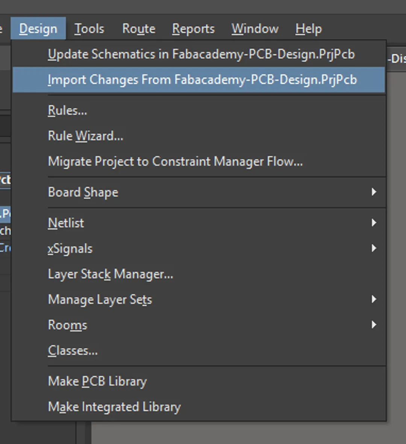Open the Window menu
Image resolution: width=406 pixels, height=444 pixels.
click(x=255, y=29)
